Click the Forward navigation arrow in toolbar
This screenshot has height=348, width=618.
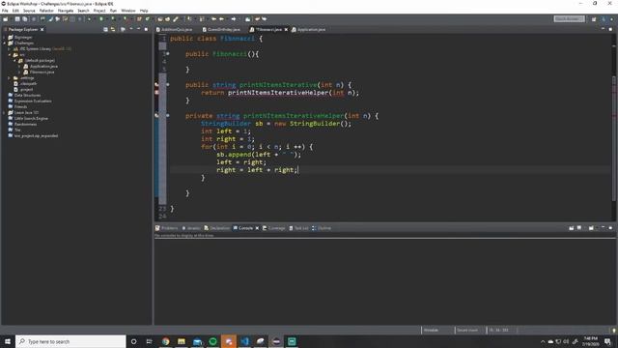pos(234,19)
